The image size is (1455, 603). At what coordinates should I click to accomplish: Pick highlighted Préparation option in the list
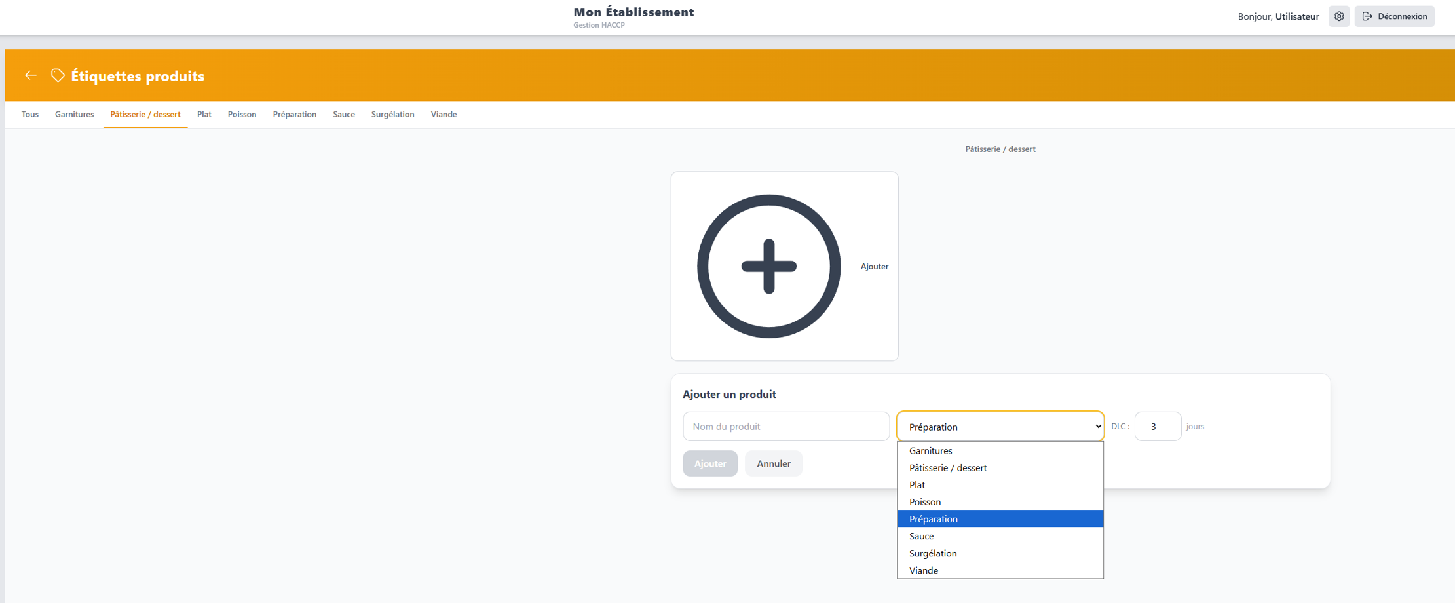tap(1000, 519)
